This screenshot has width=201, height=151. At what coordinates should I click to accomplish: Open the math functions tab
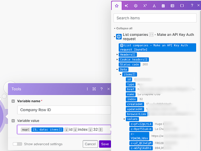[145, 6]
